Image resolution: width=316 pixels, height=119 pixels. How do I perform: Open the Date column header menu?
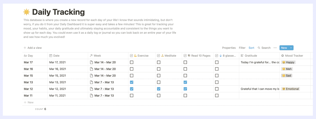68,56
